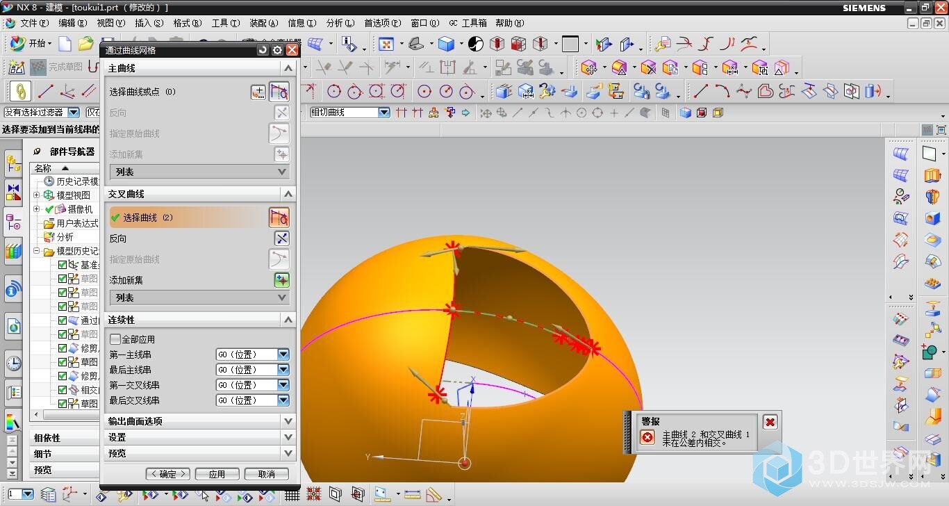
Task: Toggle checkbox of the second Trim feature
Action: pos(63,376)
